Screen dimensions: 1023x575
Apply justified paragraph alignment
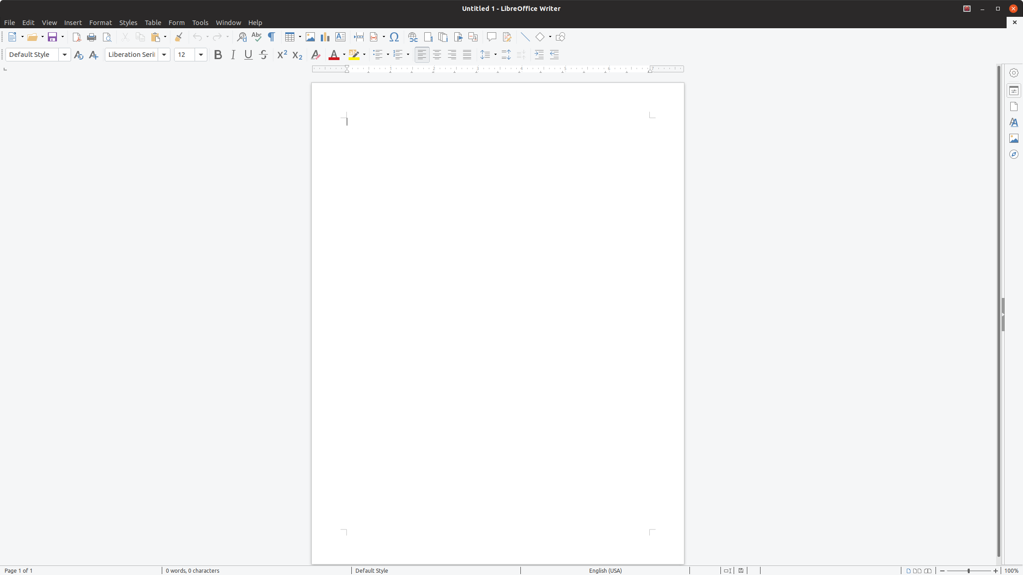tap(467, 55)
